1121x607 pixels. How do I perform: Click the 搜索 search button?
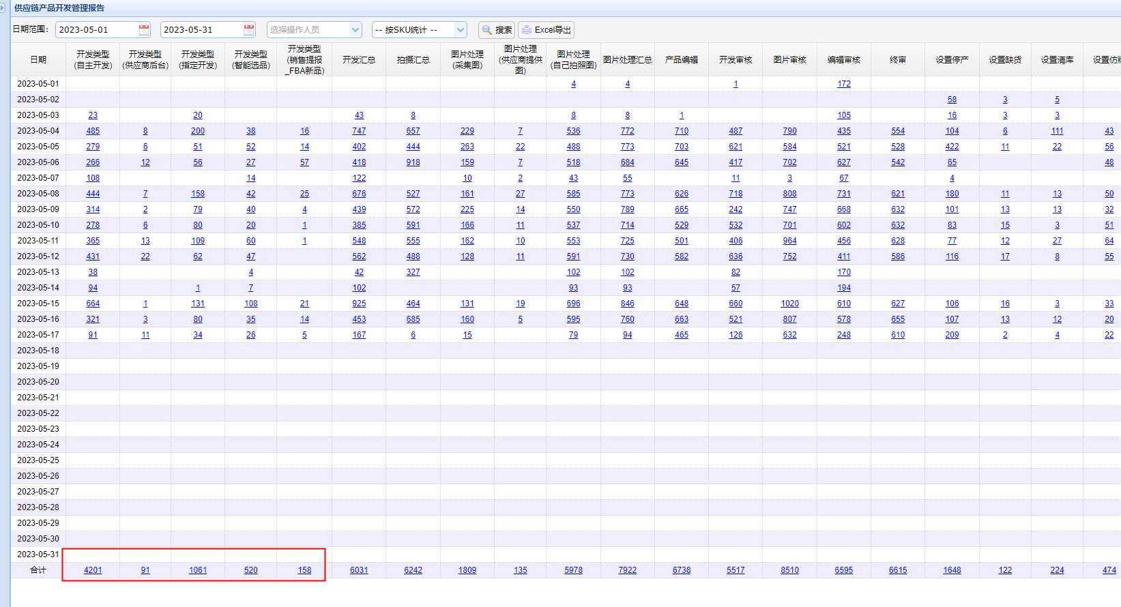pyautogui.click(x=497, y=29)
